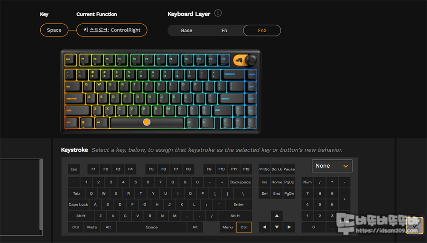Image resolution: width=427 pixels, height=243 pixels.
Task: Click the dropdown chevron next to None
Action: 345,166
